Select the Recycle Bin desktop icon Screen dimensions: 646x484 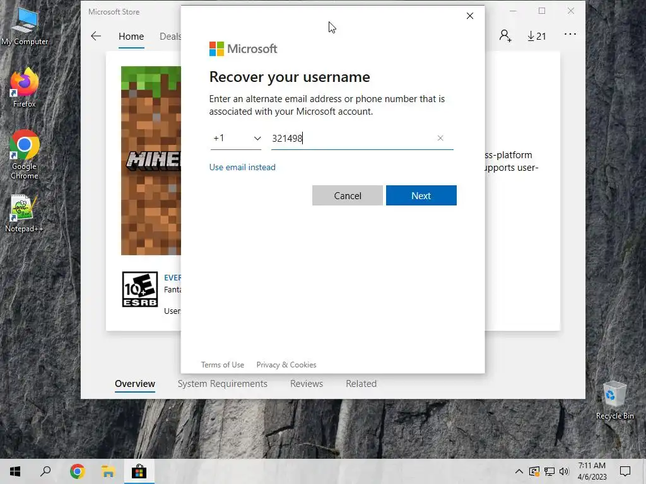(614, 400)
